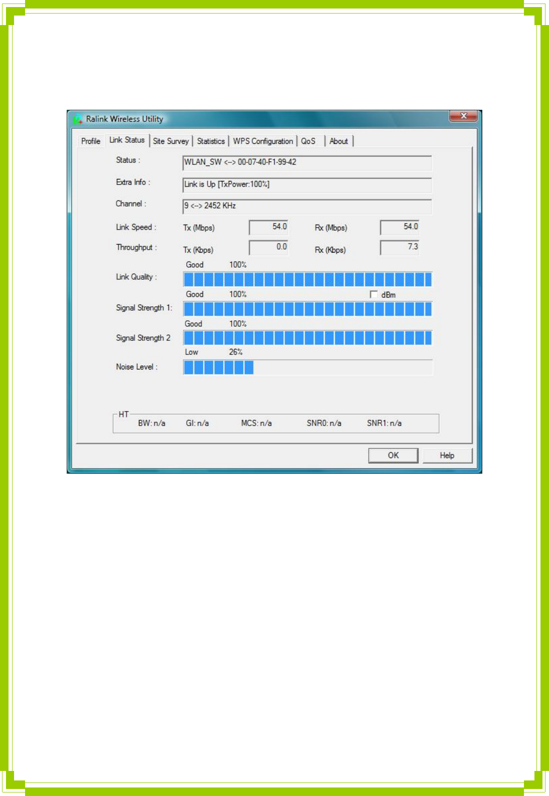Click the OK button

pyautogui.click(x=393, y=455)
